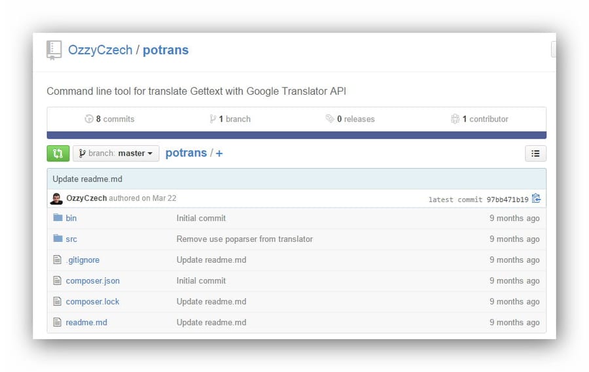Open Initial commit message in composer.json row
Screen dimensions: 589x372
(201, 280)
